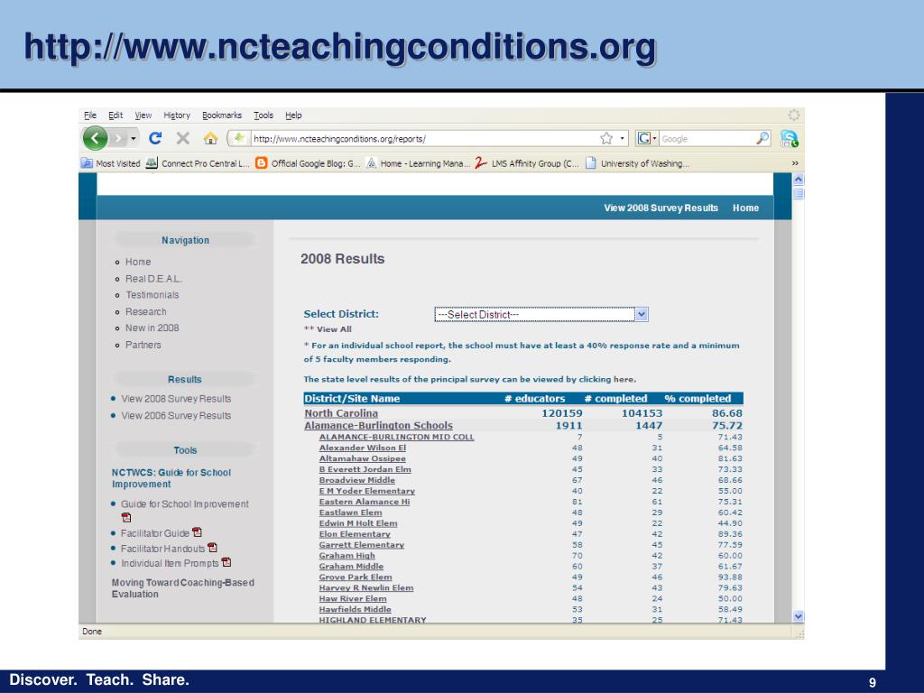Open Alexander Wilson El school report
Screen dimensions: 924x693
coord(363,448)
